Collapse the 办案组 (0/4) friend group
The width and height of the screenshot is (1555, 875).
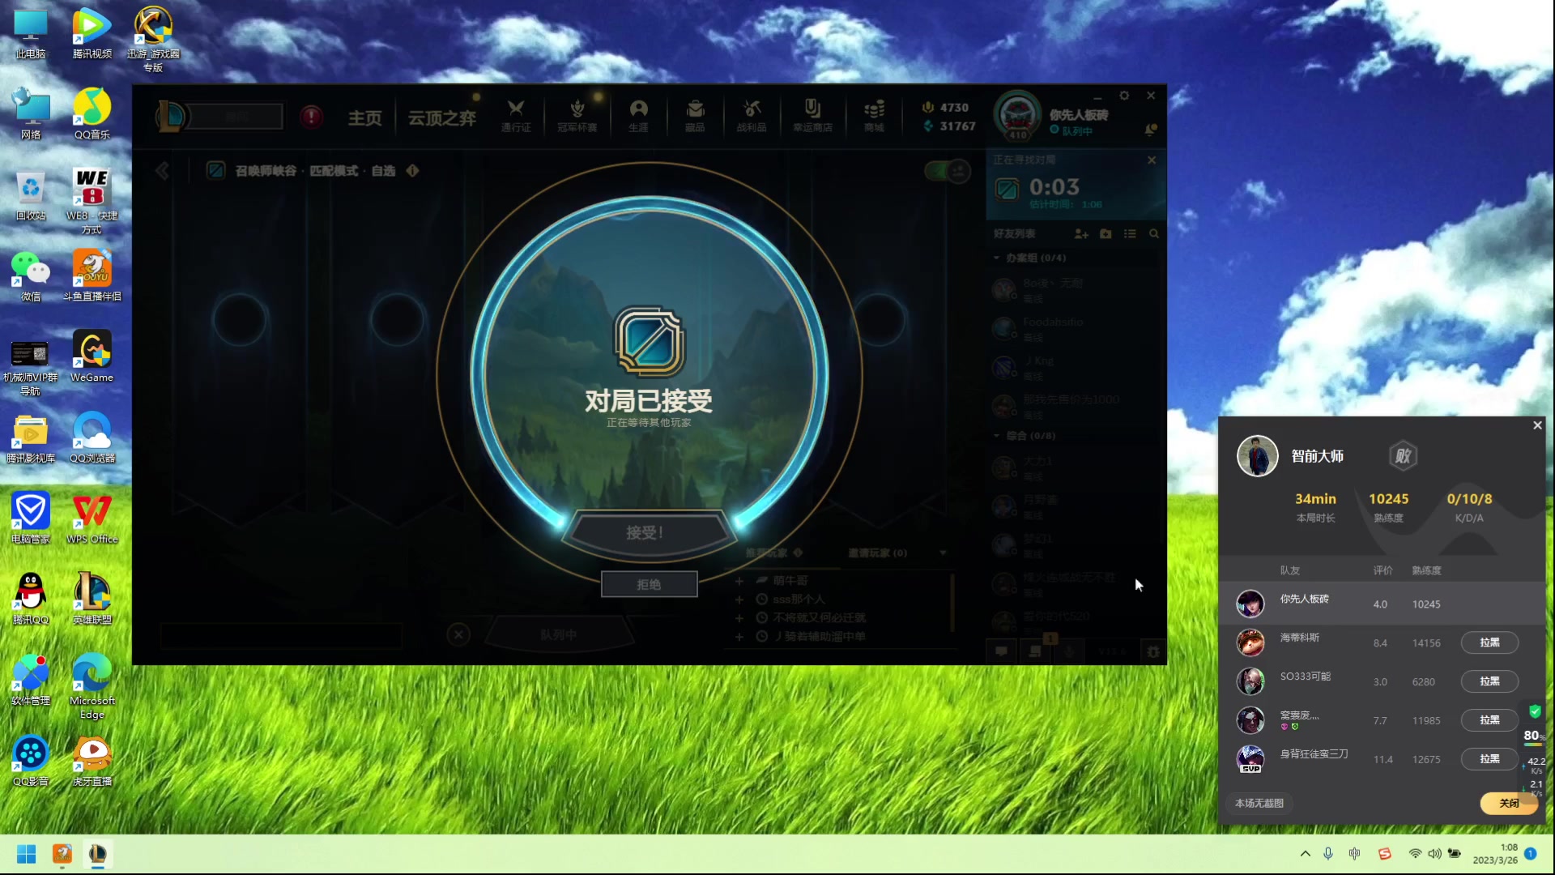[997, 258]
